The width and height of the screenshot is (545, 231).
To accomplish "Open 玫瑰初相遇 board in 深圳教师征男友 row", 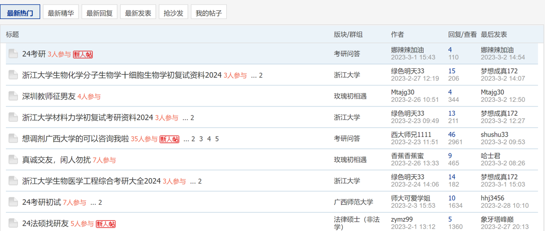I will pyautogui.click(x=350, y=96).
